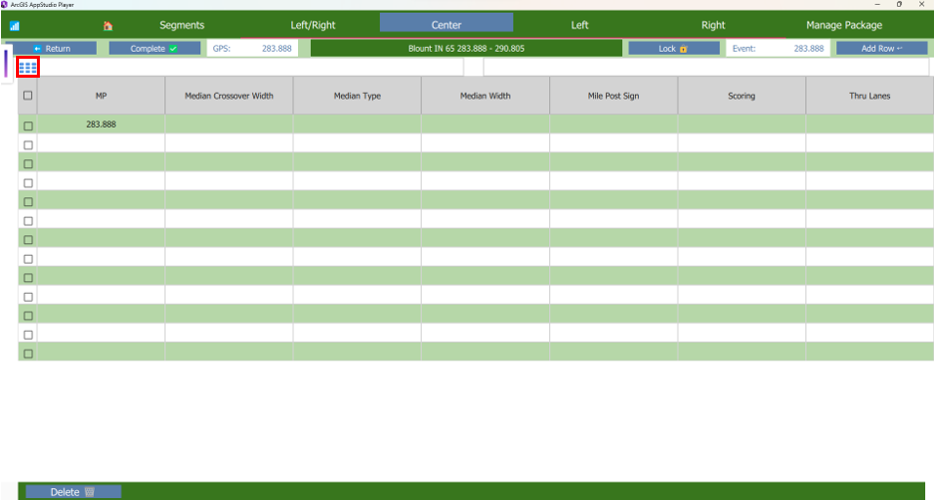
Task: Select the Blount IN 65 283.888 - 290.805 bar
Action: (x=467, y=48)
